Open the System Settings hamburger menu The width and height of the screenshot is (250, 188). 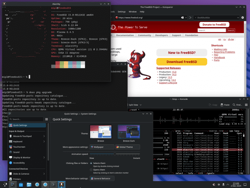coord(47,119)
